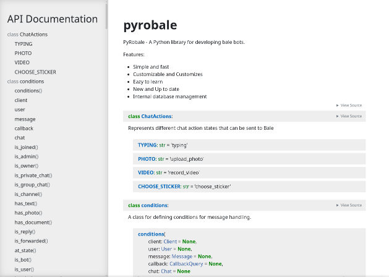
Task: Jump to has_photo() in sidebar
Action: point(28,213)
